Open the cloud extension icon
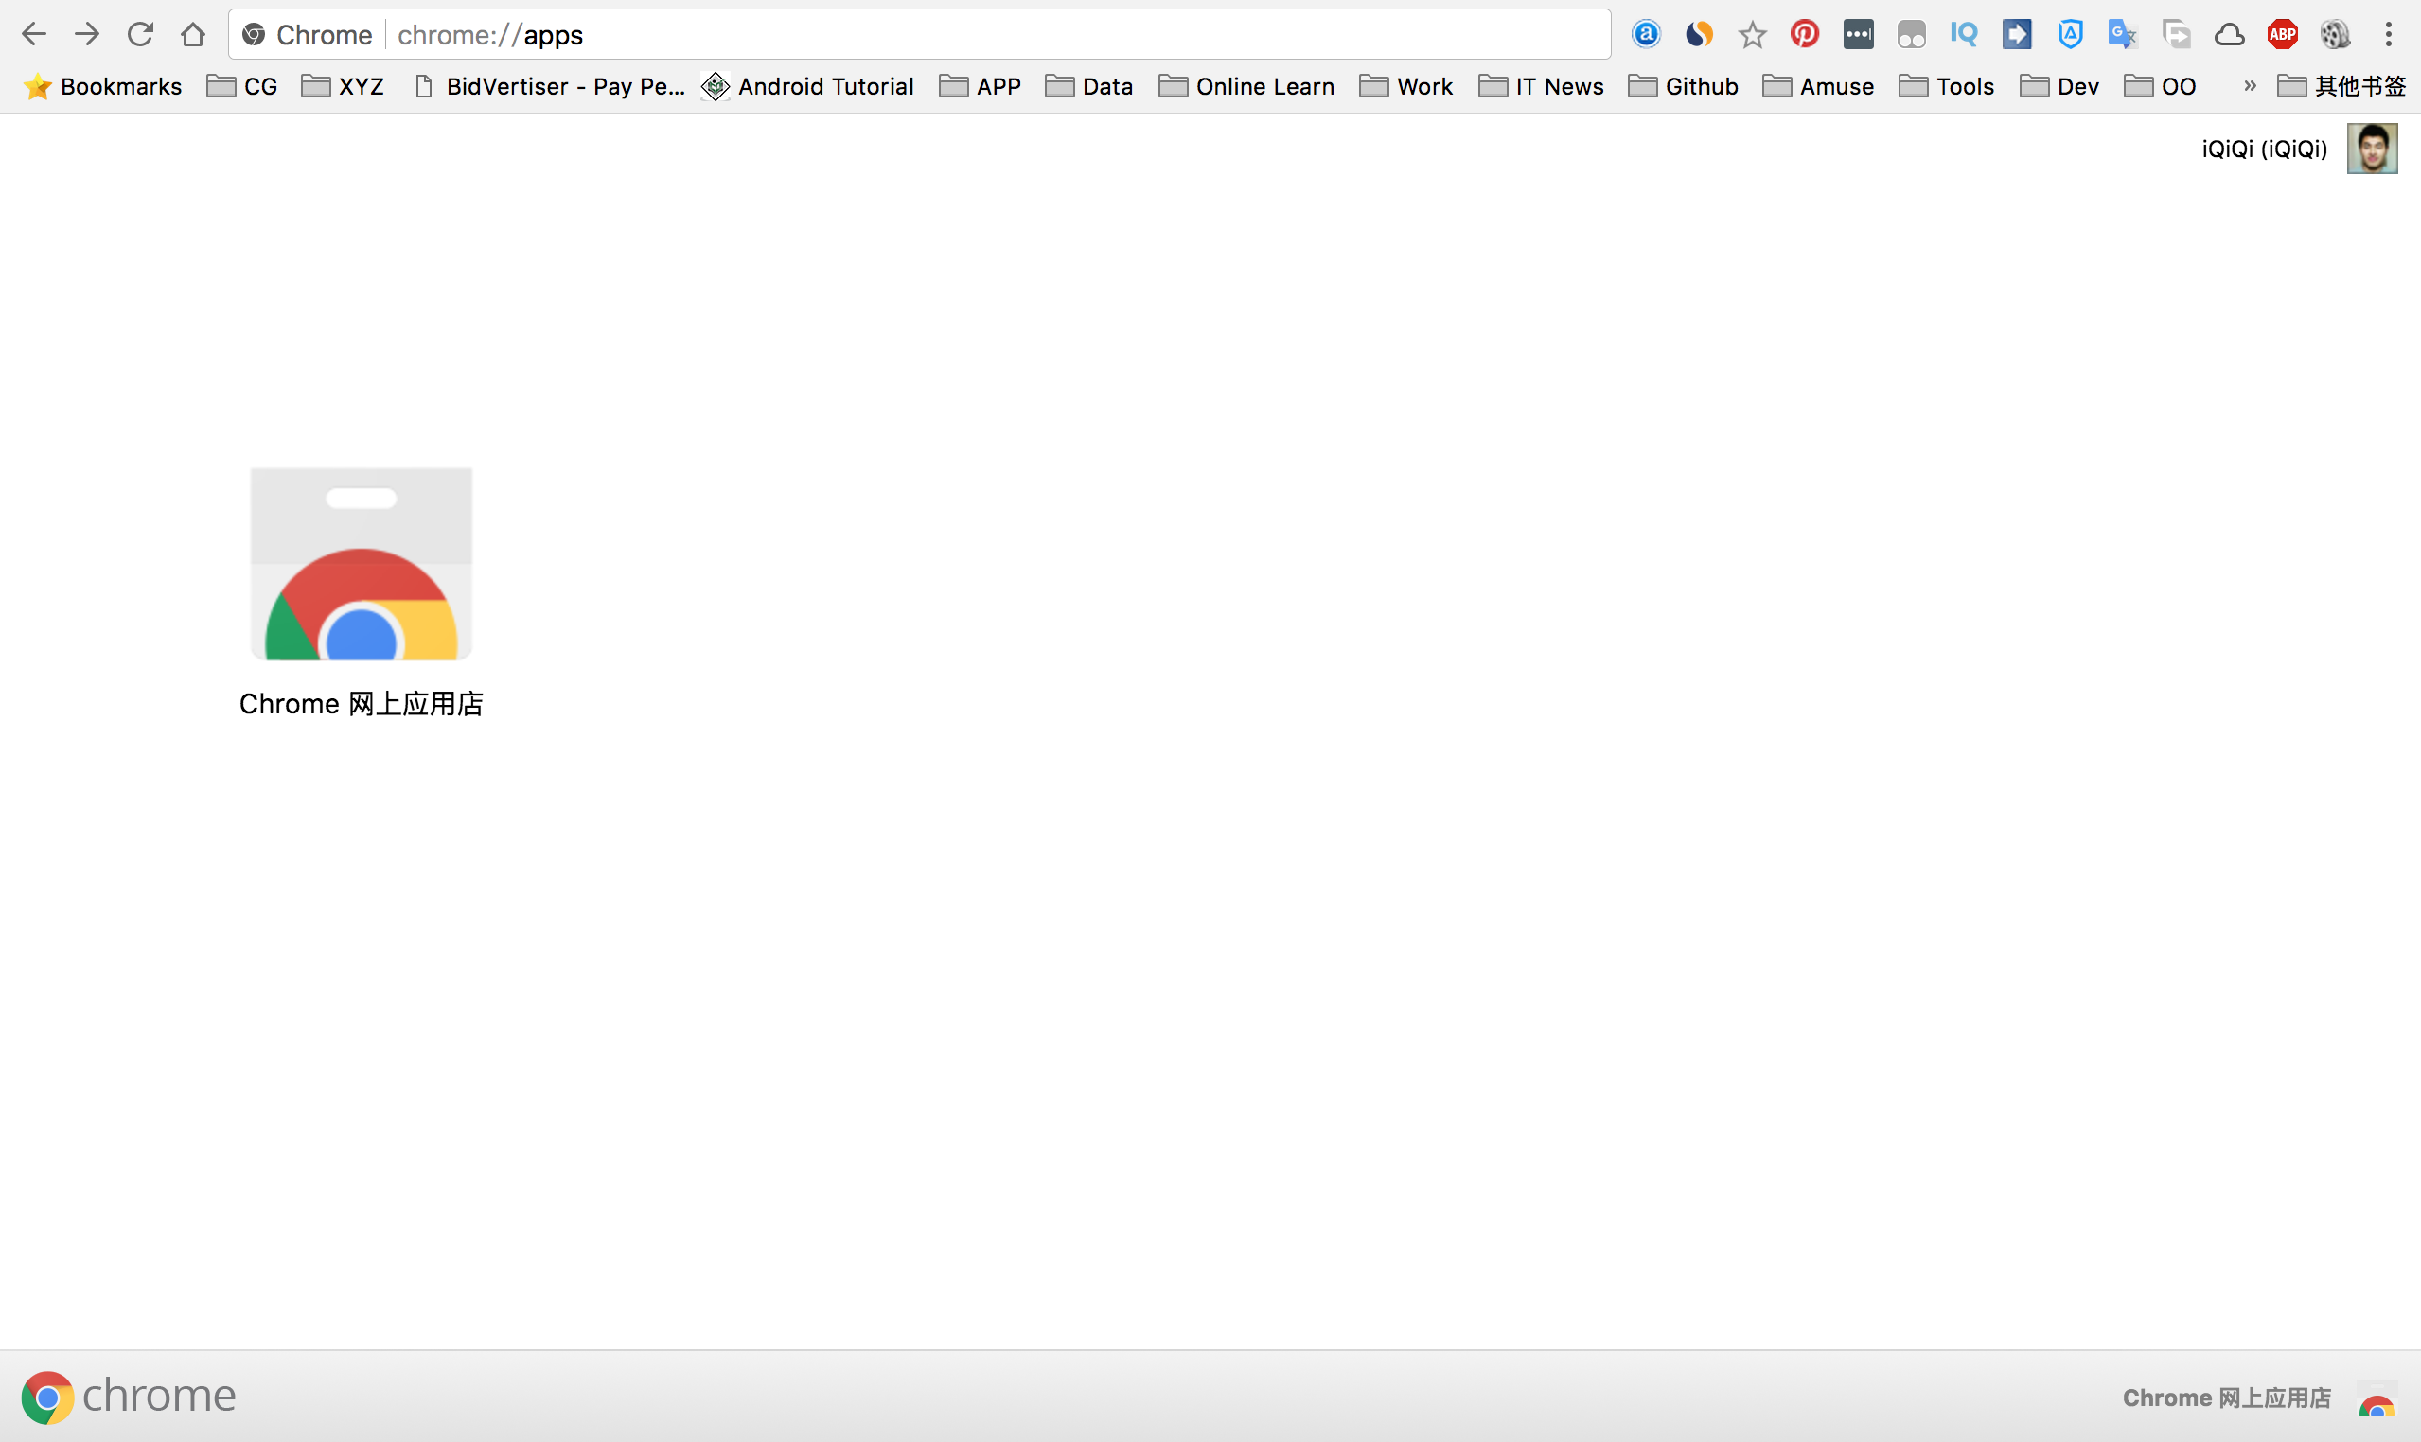This screenshot has width=2421, height=1442. 2230,35
